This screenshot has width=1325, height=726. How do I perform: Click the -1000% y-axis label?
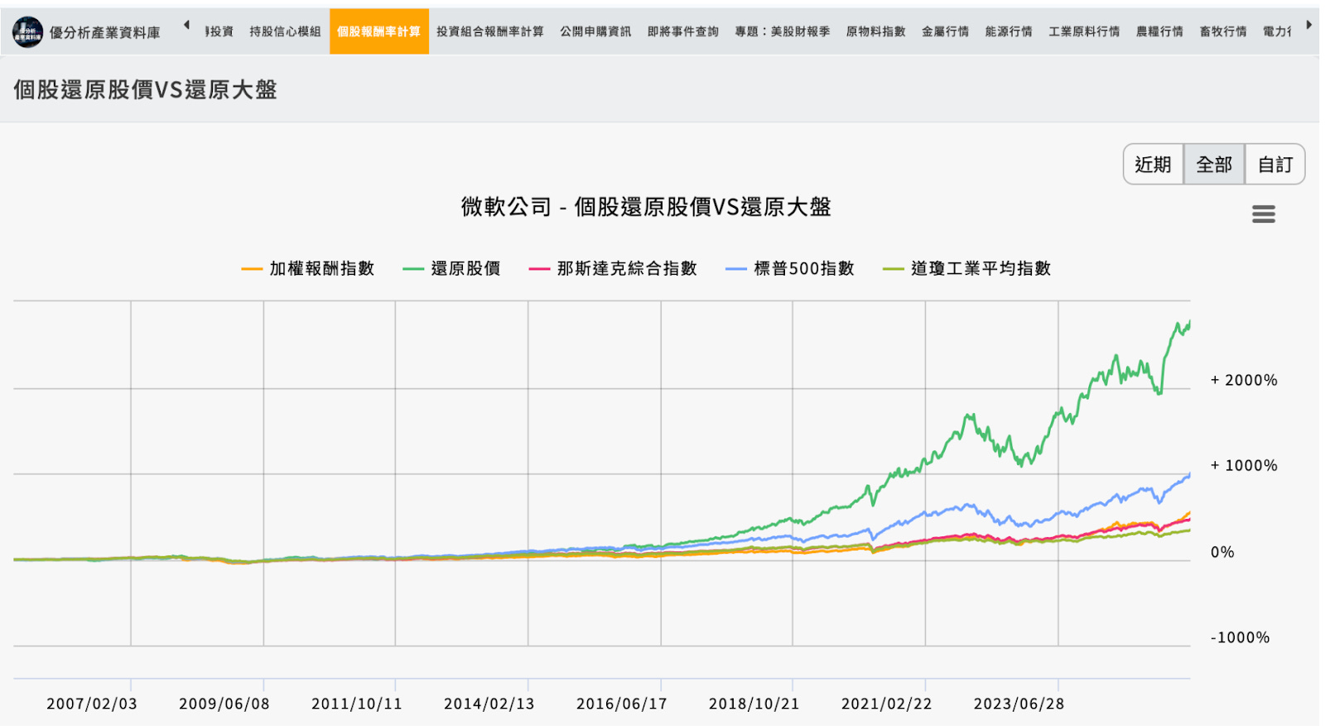tap(1240, 637)
